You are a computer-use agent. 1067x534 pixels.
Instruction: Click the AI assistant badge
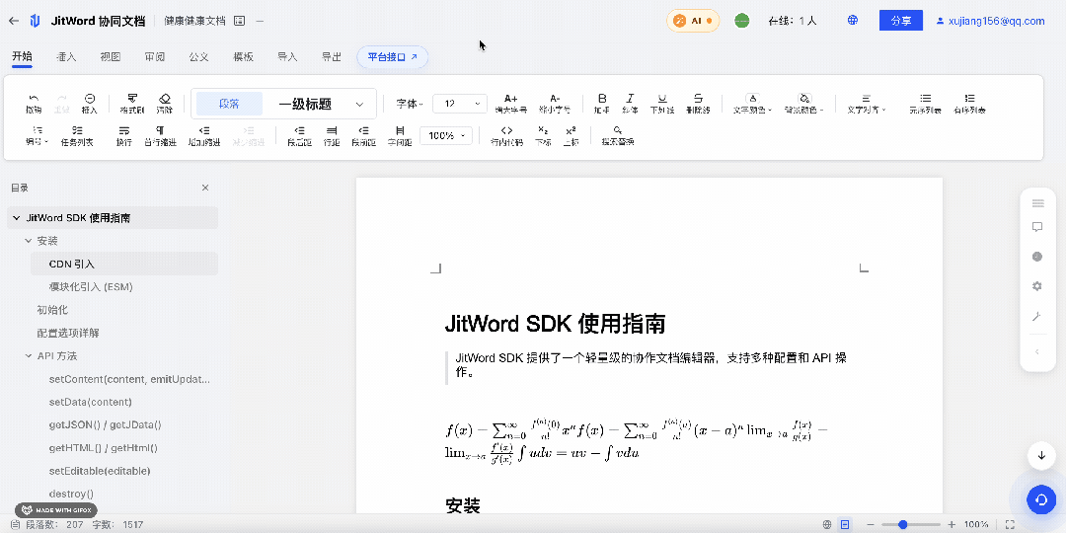click(x=693, y=21)
